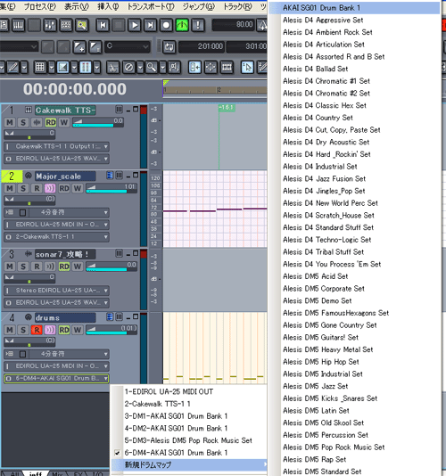Screen dimensions: 446x476
Task: Open the piano keys view icon
Action: click(x=18, y=25)
